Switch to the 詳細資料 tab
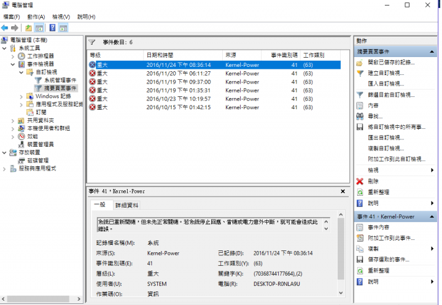Image resolution: width=442 pixels, height=305 pixels. [x=126, y=206]
